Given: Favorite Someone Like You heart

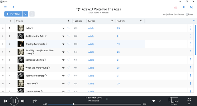Looking at the screenshot, I should (69, 60).
